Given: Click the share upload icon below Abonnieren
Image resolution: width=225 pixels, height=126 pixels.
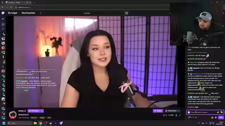Looking at the screenshot, I should (x=176, y=115).
